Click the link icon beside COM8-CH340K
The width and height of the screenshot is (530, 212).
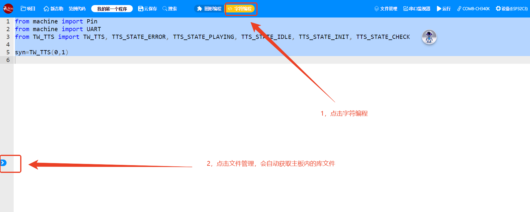(459, 9)
